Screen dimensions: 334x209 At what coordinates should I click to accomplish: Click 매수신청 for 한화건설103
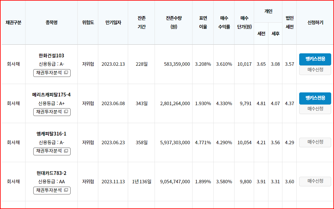[x=315, y=70]
